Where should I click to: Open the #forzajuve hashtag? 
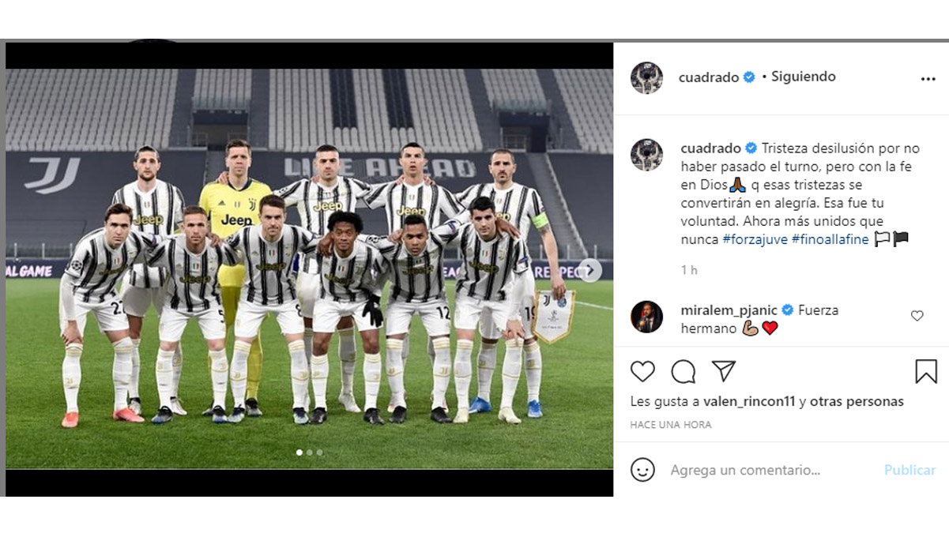pos(755,239)
